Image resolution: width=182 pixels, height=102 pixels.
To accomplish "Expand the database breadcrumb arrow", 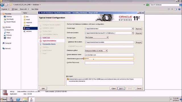I will (40, 5).
